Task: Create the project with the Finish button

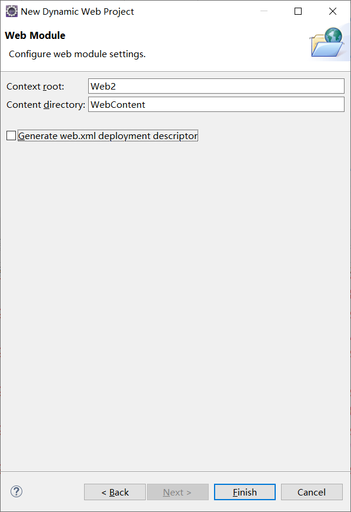Action: (x=245, y=492)
